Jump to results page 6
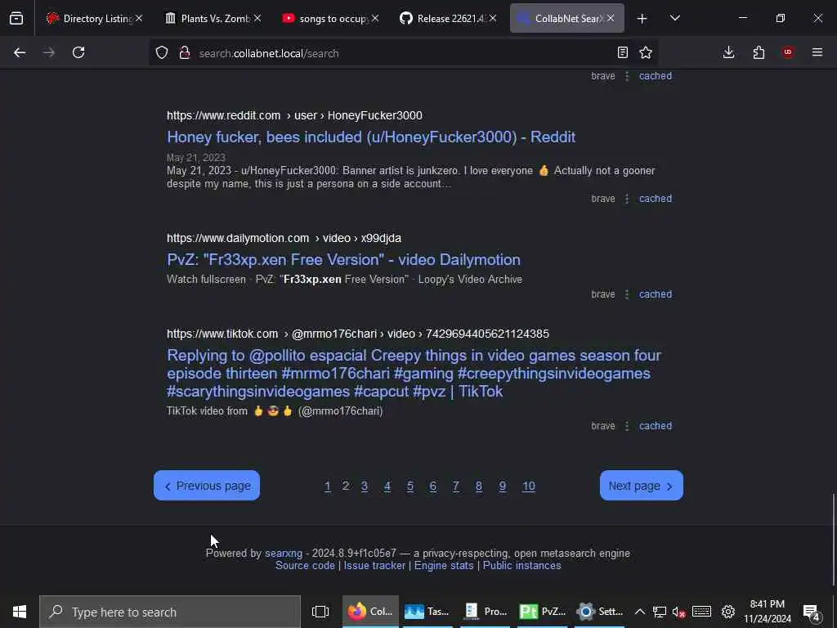 pyautogui.click(x=433, y=487)
